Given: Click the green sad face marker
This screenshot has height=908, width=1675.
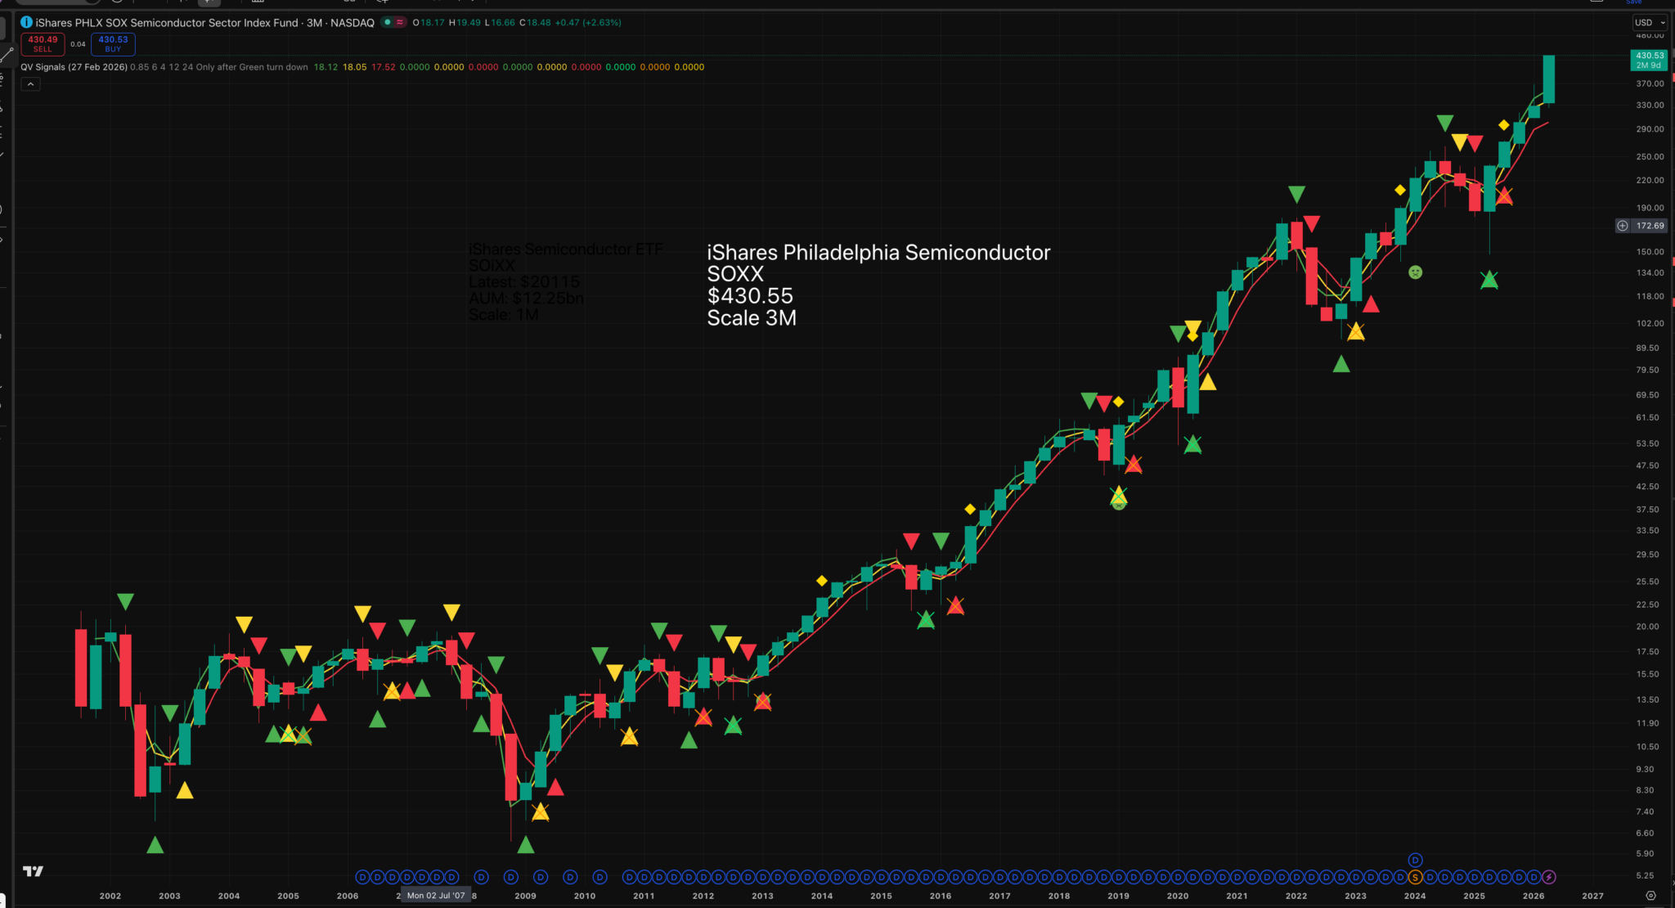Looking at the screenshot, I should pyautogui.click(x=1415, y=272).
